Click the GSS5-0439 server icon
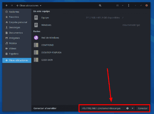 click(x=36, y=60)
